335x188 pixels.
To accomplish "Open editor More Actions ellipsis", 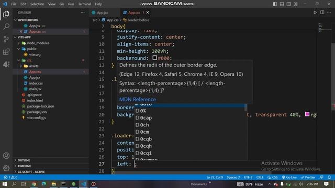I will coord(329,13).
